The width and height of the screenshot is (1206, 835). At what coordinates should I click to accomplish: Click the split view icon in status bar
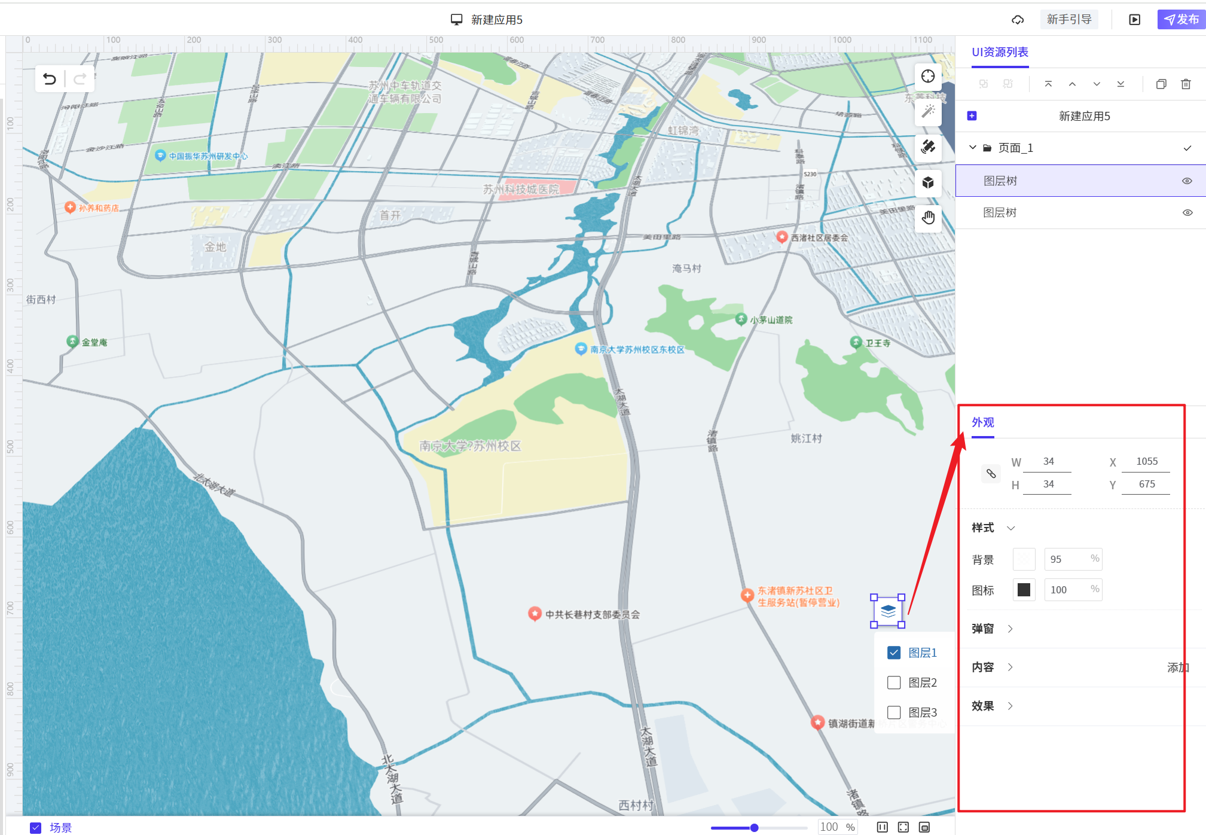[x=883, y=827]
